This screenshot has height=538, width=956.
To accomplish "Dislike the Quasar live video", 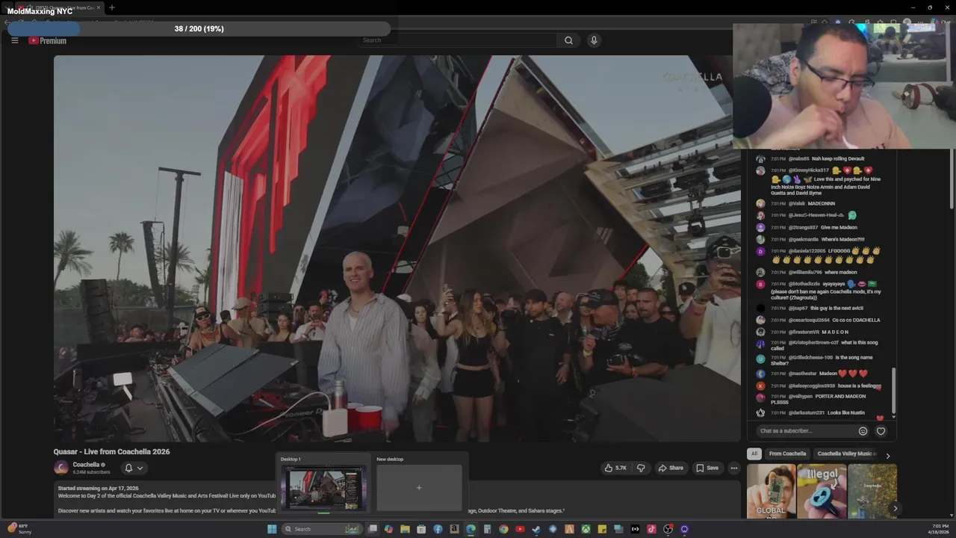I will (x=640, y=468).
